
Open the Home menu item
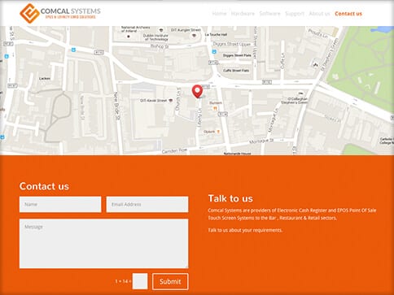click(x=219, y=14)
